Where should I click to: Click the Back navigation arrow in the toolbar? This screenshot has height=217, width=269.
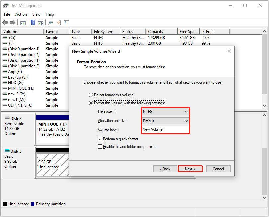click(5, 22)
